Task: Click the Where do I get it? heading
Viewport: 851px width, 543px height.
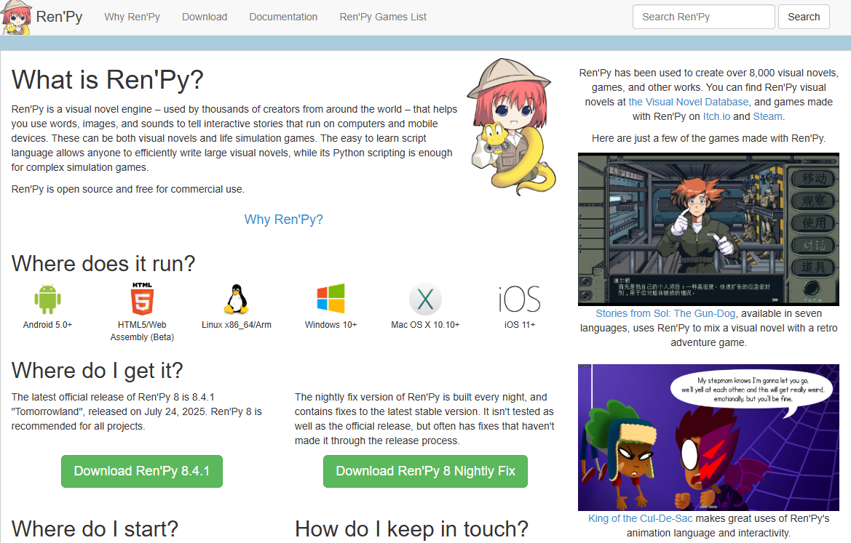Action: pos(97,371)
